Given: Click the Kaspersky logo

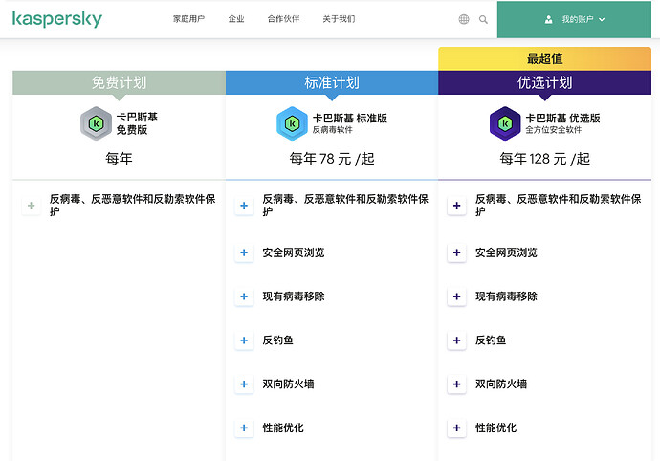Looking at the screenshot, I should tap(57, 19).
